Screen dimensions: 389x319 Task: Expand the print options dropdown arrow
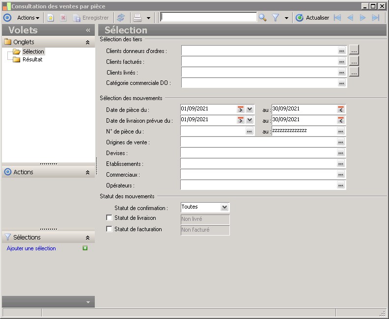(148, 18)
